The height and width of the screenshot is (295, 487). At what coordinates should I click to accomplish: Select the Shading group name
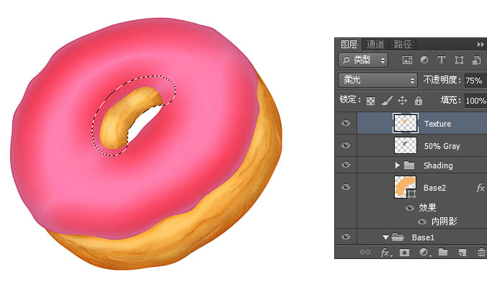pyautogui.click(x=438, y=165)
